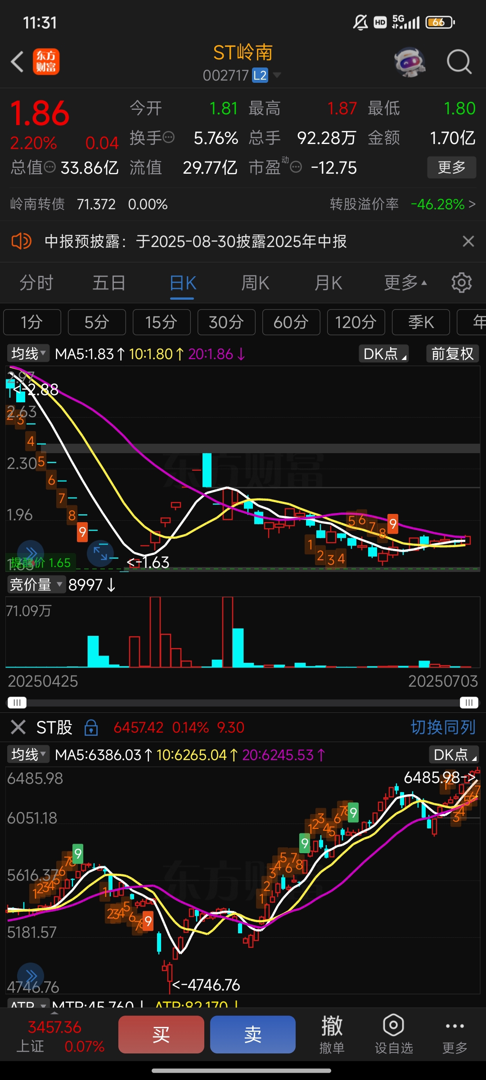The width and height of the screenshot is (486, 1080).
Task: Open the 上证 index ticker
Action: pyautogui.click(x=60, y=1037)
